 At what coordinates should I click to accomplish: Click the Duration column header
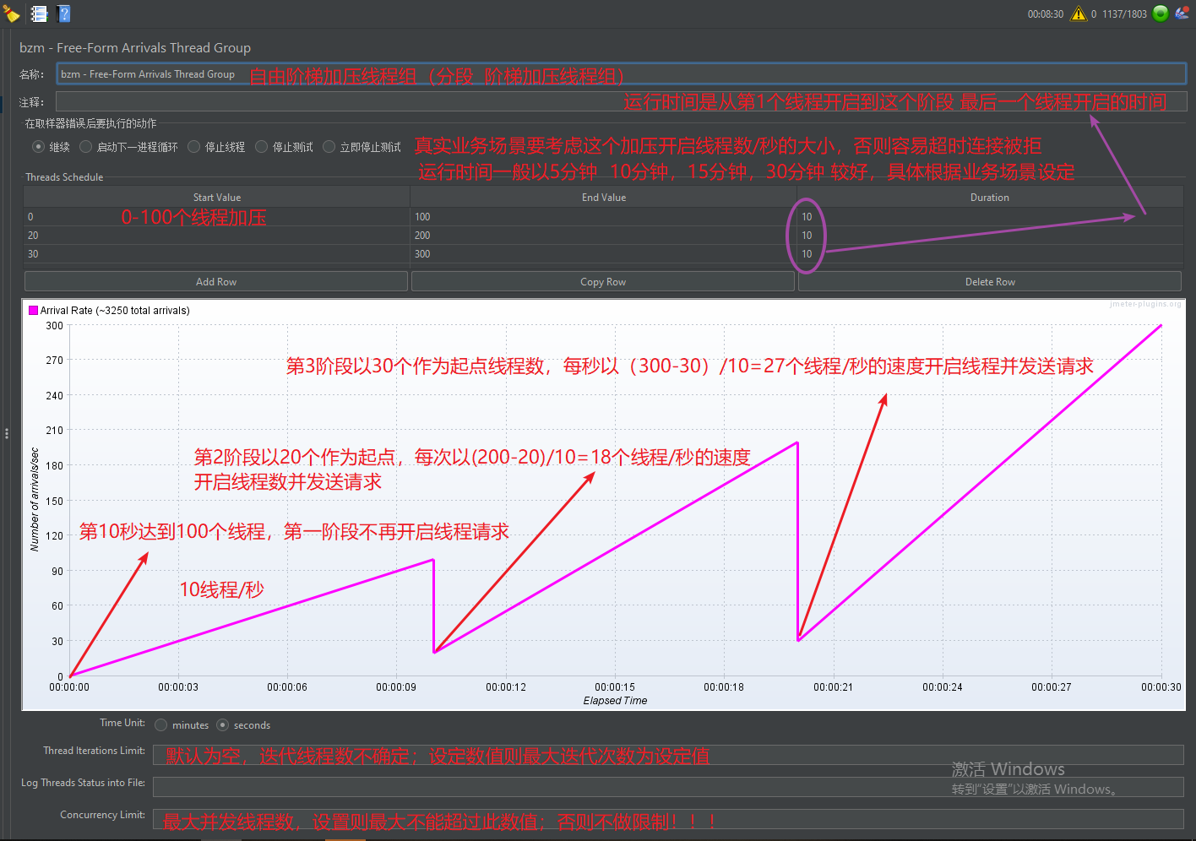(x=990, y=197)
